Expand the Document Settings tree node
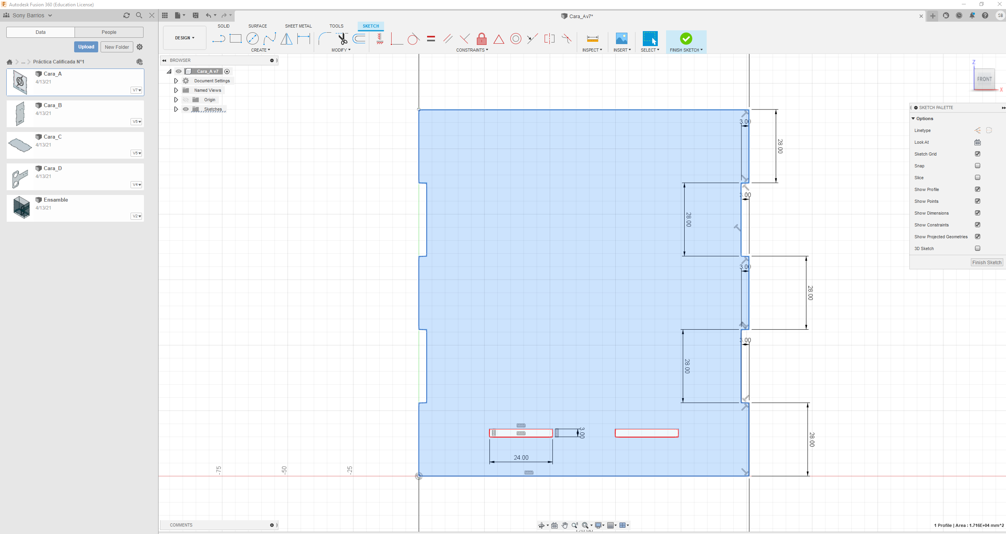Viewport: 1006px width, 534px height. tap(176, 81)
